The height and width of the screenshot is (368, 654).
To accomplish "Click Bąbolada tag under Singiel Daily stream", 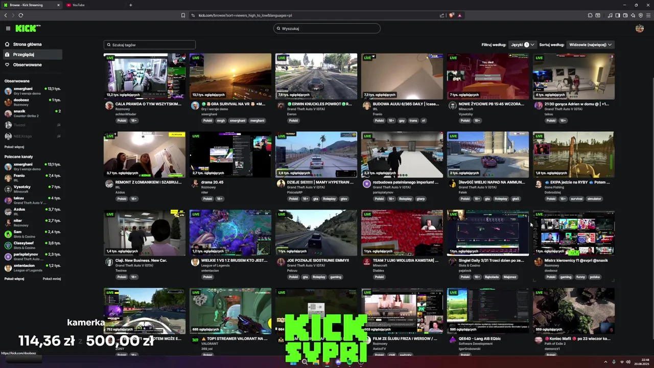I will (492, 277).
